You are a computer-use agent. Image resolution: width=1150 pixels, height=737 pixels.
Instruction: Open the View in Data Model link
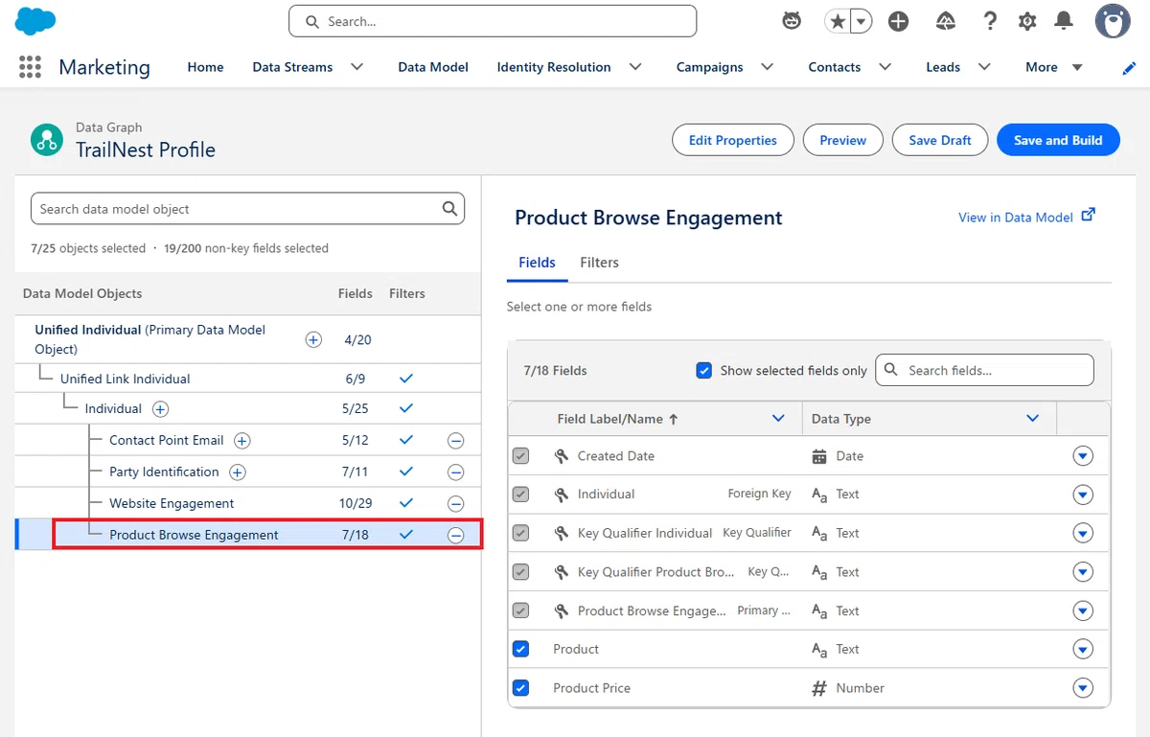point(1026,217)
